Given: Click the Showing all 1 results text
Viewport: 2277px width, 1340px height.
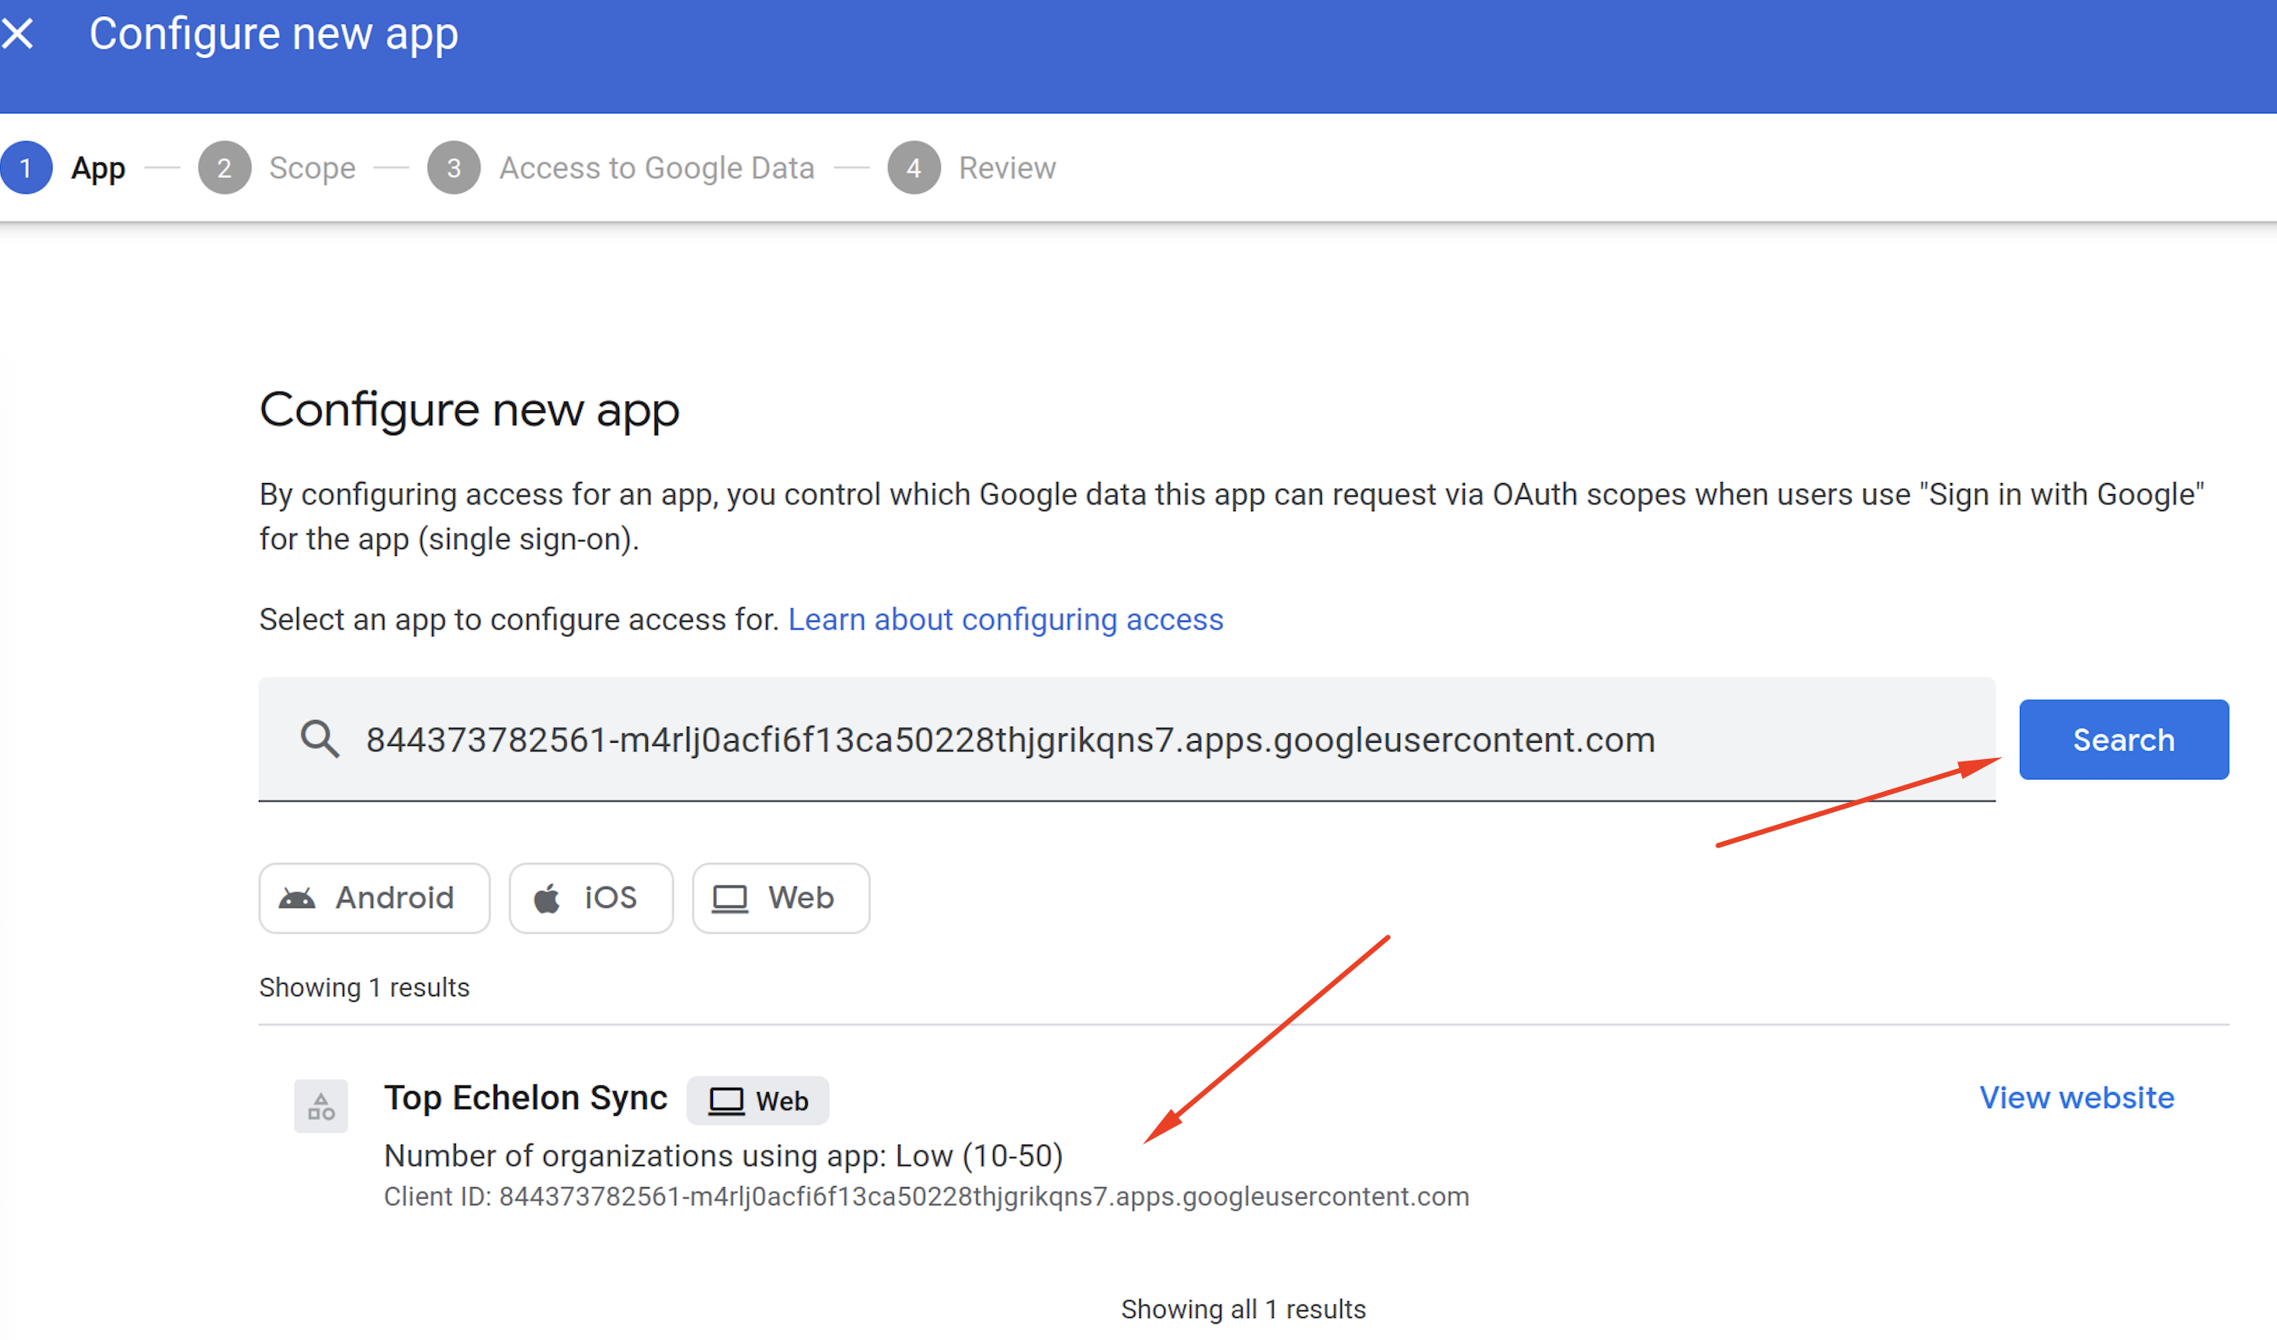Looking at the screenshot, I should coord(1243,1310).
